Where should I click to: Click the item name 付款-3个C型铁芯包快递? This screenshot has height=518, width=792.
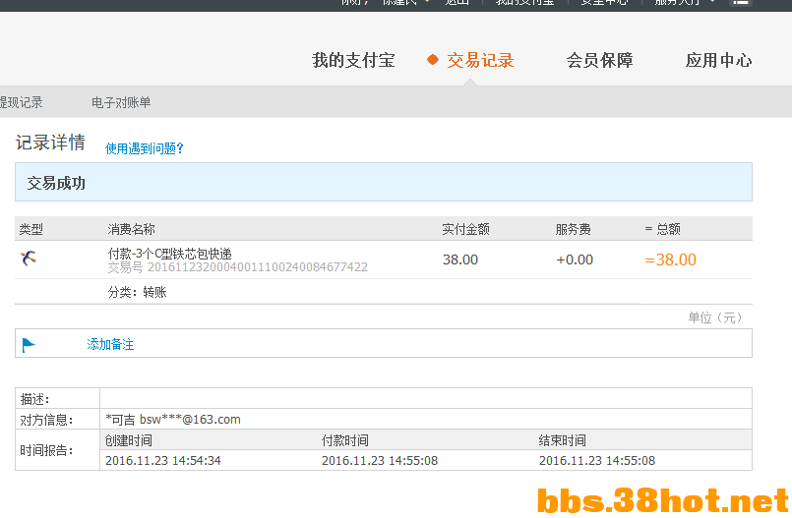[x=169, y=254]
